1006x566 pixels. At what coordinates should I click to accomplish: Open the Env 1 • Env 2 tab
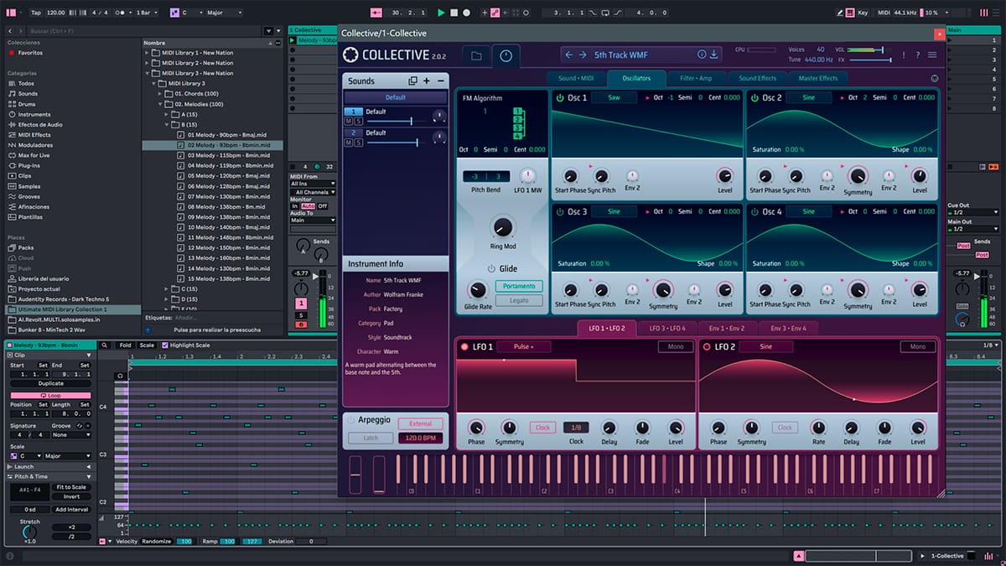pos(728,328)
